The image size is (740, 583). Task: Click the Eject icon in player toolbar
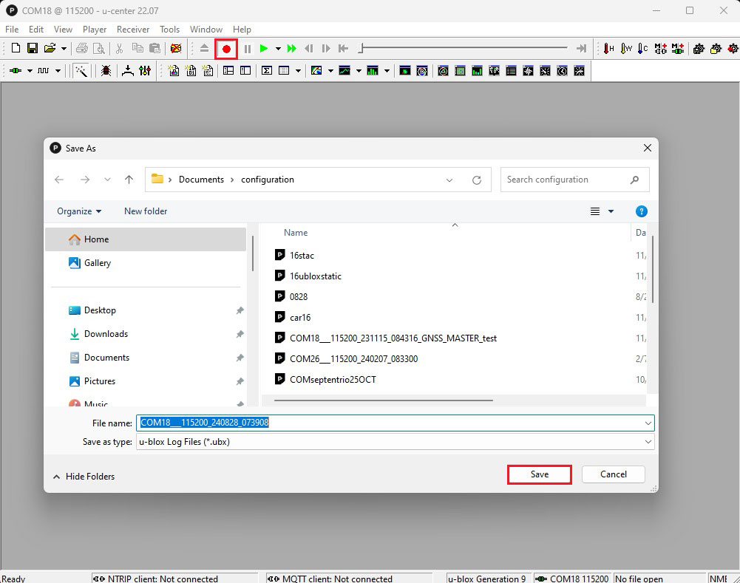pos(205,49)
